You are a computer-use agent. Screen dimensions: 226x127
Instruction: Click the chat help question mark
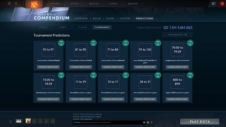pos(151,122)
